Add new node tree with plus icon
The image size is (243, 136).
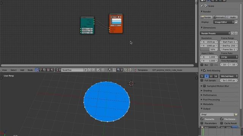(x=90, y=70)
